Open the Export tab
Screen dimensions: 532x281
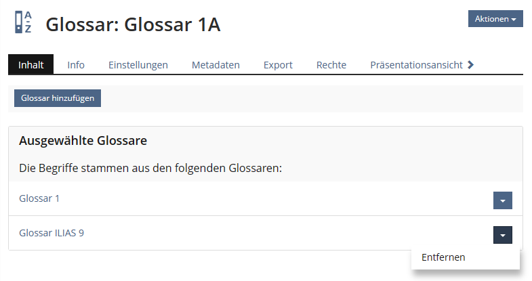click(x=278, y=65)
